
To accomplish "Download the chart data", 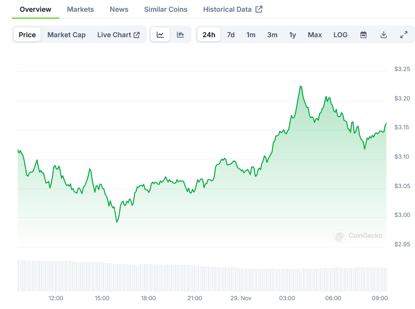I will (x=384, y=35).
